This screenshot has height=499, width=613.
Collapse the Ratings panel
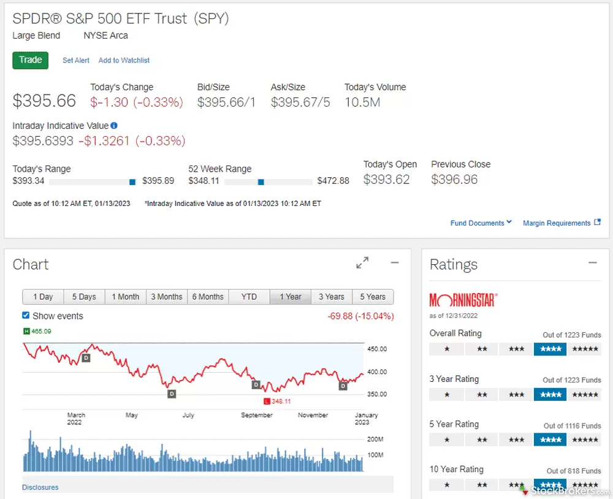click(x=592, y=263)
